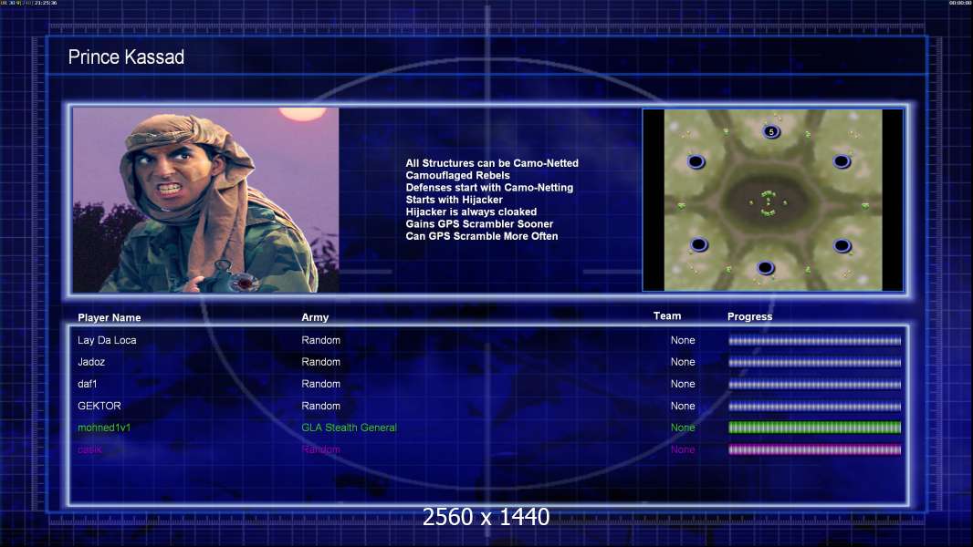Click Lay Da Loca's progress bar
Screen dimensions: 973x547
tap(815, 340)
